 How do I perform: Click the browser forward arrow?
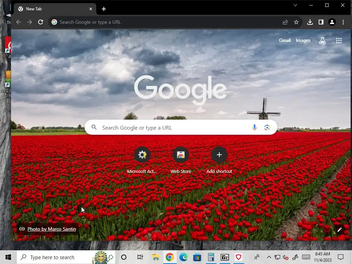(30, 22)
